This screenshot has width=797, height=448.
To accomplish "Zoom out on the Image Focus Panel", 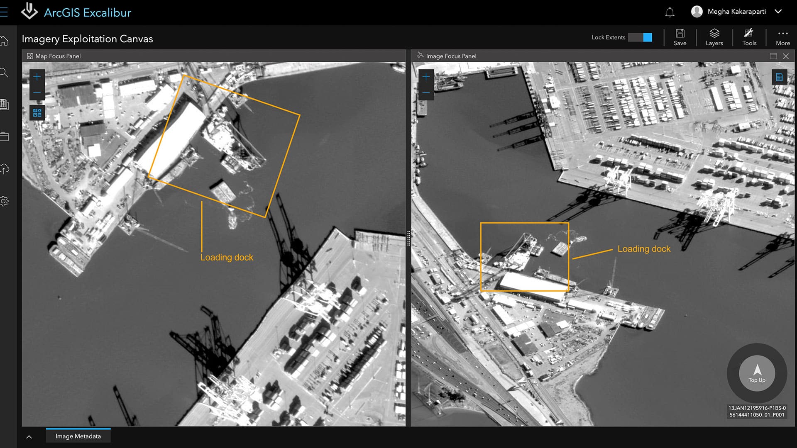I will coord(426,93).
